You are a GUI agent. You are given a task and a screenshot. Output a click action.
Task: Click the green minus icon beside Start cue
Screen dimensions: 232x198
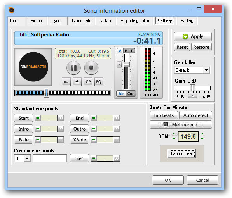38,118
